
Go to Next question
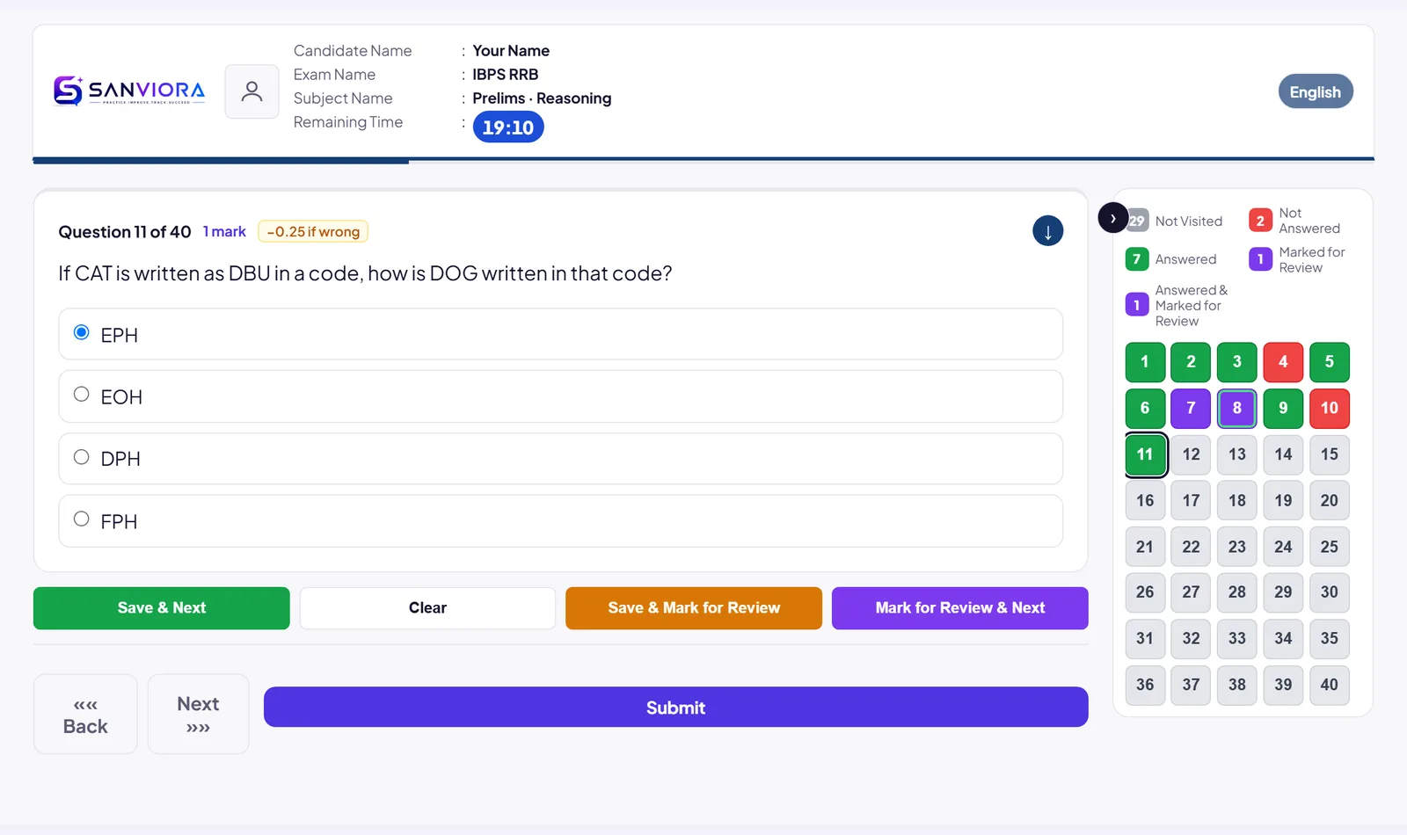[198, 715]
